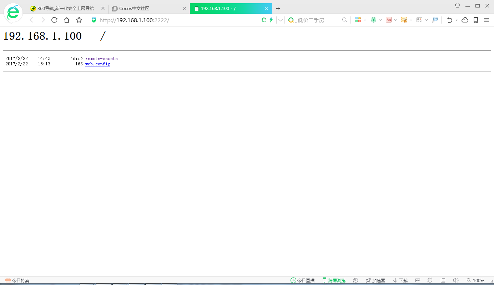Image resolution: width=494 pixels, height=285 pixels.
Task: Open the cloud sync icon
Action: click(x=465, y=20)
